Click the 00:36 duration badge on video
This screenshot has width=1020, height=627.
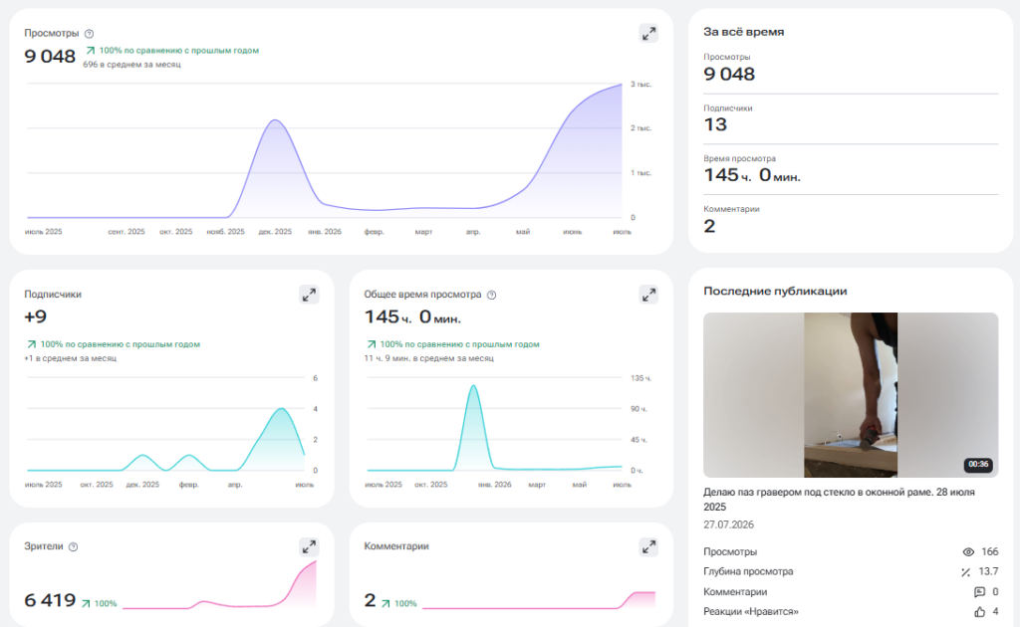978,465
